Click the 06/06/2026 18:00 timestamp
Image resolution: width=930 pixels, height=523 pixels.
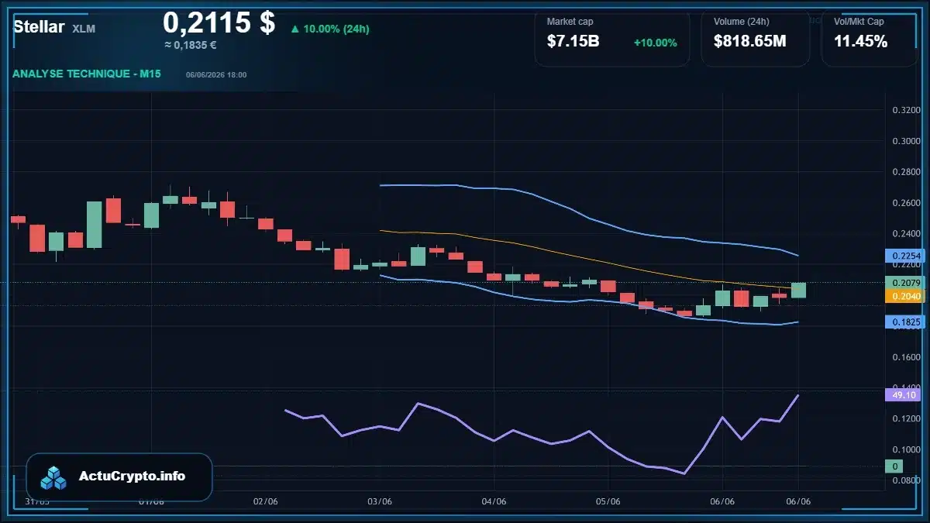click(x=216, y=74)
